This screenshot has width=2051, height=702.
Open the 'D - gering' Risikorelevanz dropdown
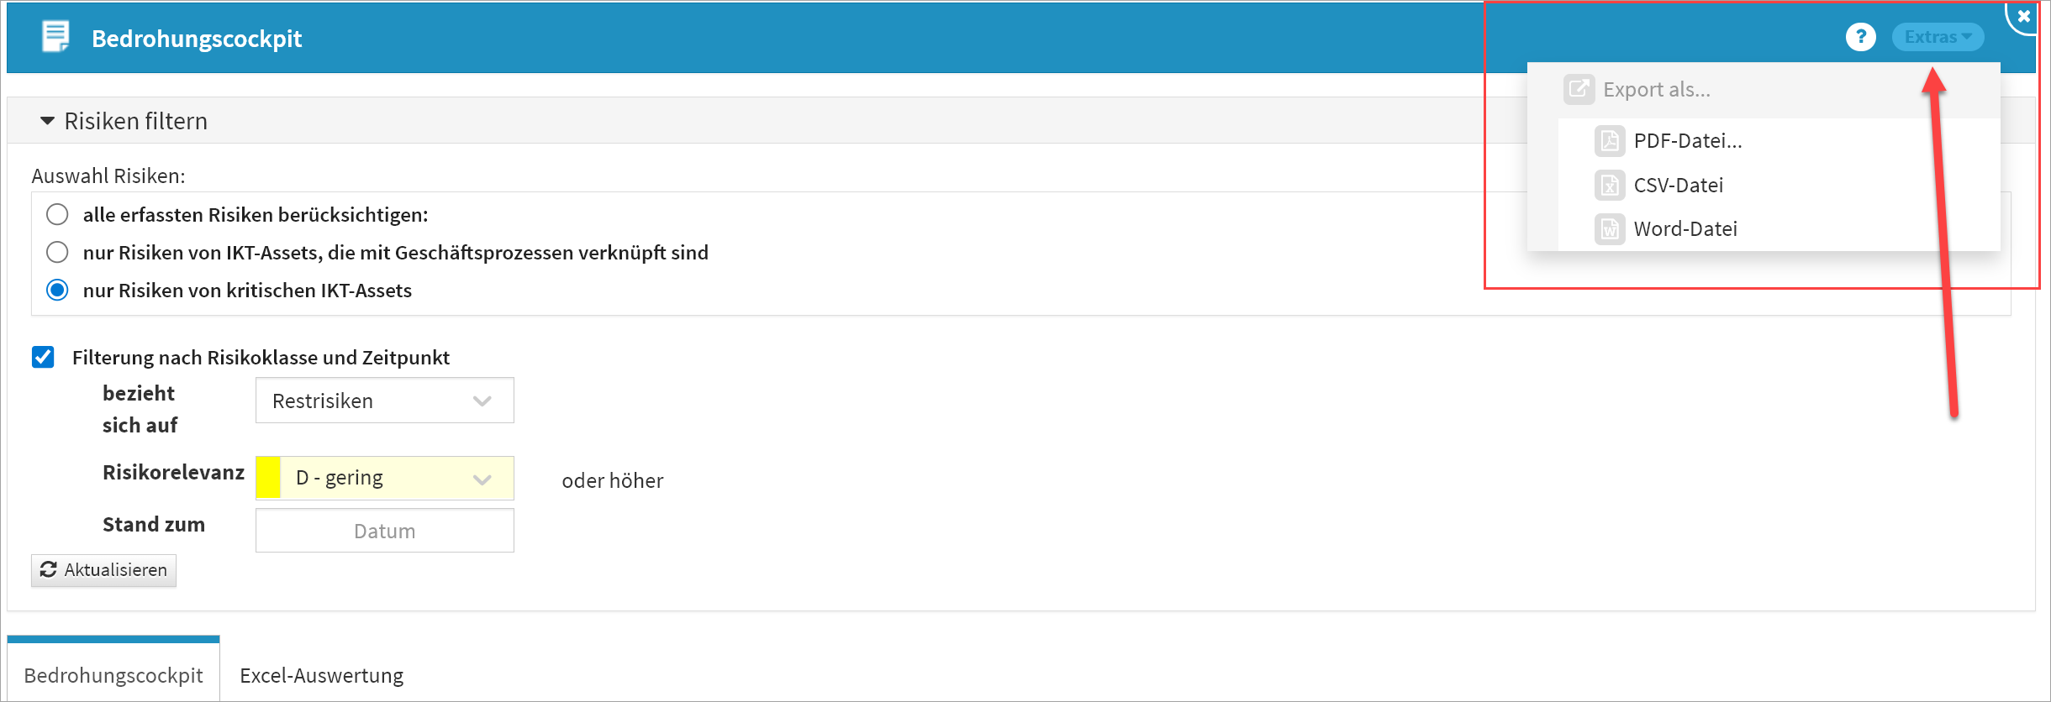396,479
